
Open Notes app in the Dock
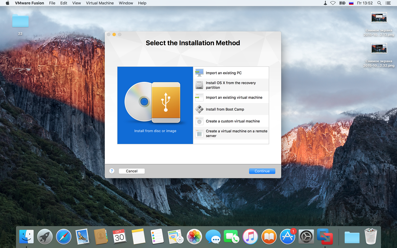pos(138,237)
